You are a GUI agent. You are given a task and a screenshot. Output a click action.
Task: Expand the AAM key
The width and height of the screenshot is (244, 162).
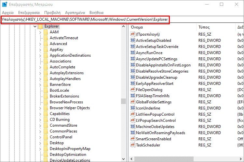click(40, 32)
